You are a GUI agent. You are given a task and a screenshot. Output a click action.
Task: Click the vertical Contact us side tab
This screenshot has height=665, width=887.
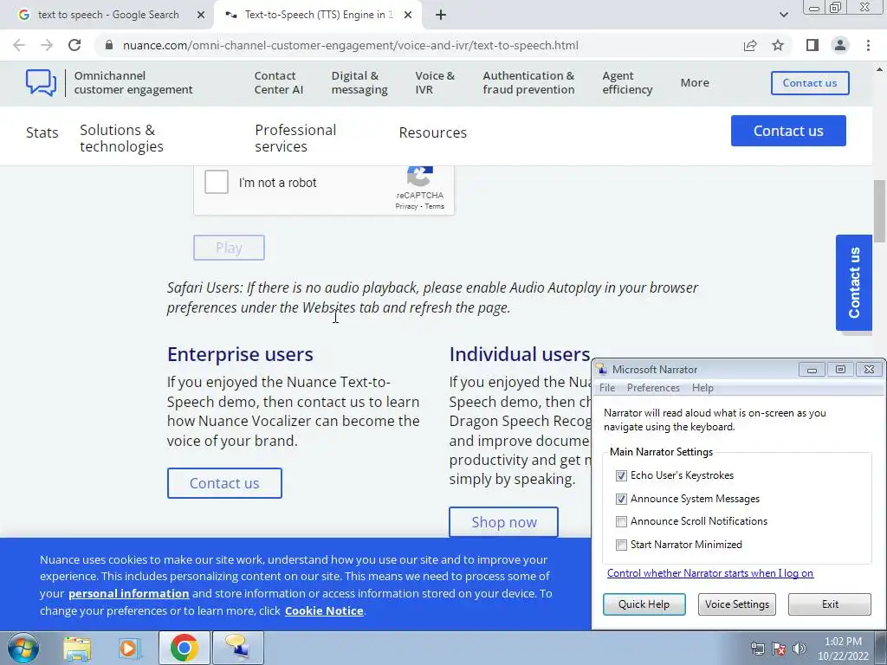tap(853, 282)
